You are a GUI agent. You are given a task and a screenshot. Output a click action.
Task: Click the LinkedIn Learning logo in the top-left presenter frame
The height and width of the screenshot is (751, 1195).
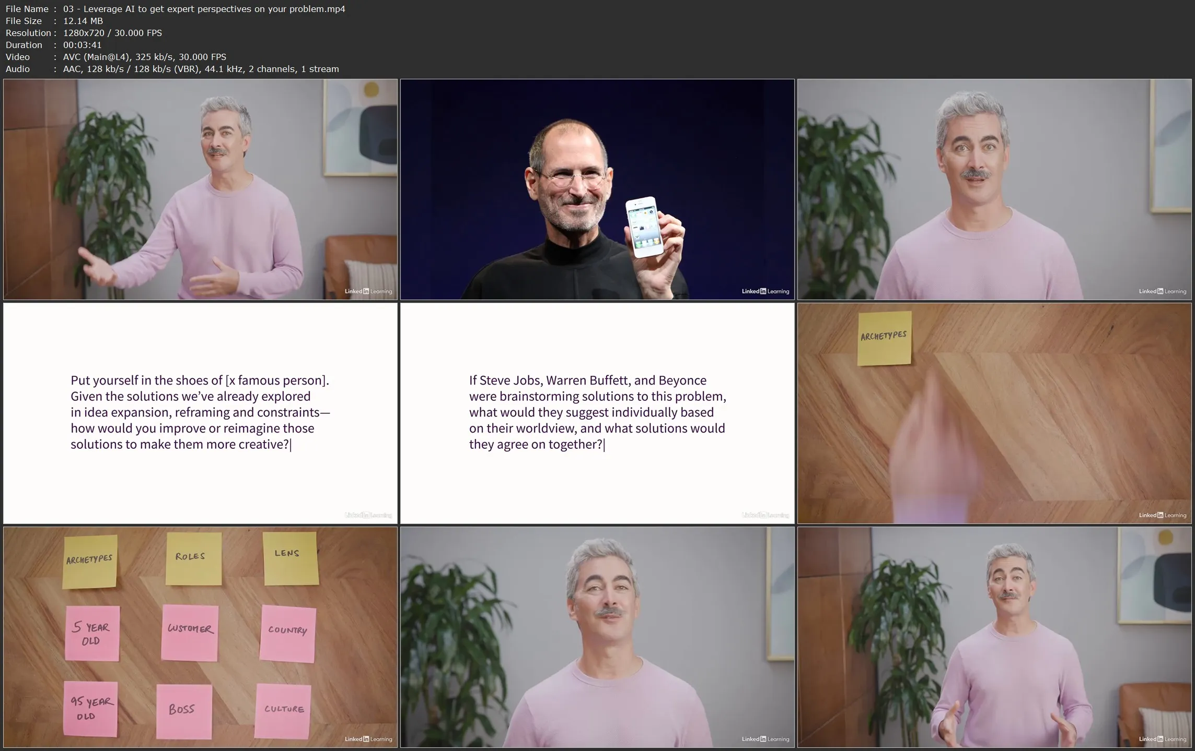367,291
